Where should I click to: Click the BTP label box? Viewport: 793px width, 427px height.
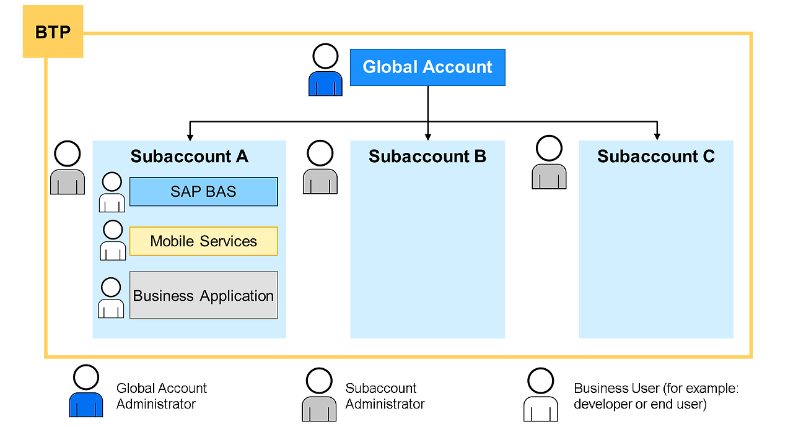[53, 31]
